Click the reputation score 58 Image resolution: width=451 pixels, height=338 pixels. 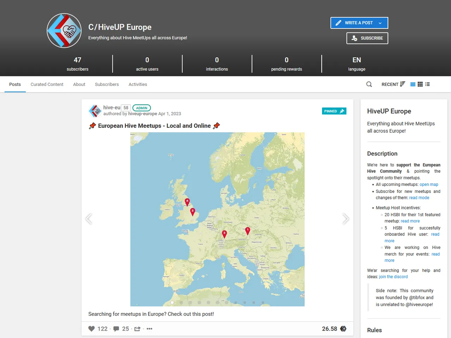click(126, 108)
